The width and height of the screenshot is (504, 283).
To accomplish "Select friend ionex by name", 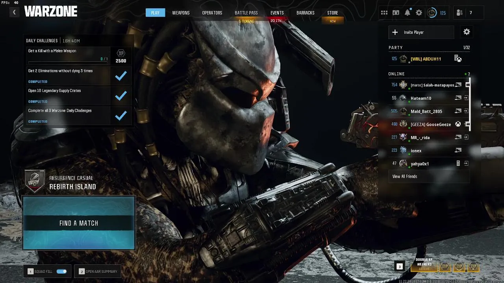I will [x=416, y=151].
